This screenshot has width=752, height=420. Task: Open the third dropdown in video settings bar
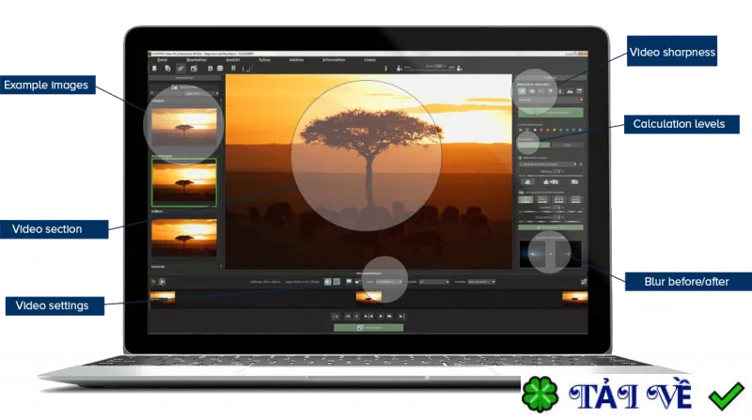(481, 282)
